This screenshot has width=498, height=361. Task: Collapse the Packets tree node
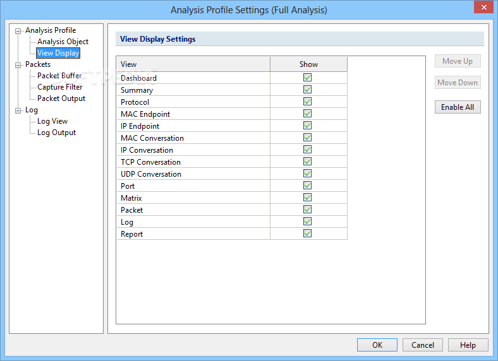(x=18, y=65)
